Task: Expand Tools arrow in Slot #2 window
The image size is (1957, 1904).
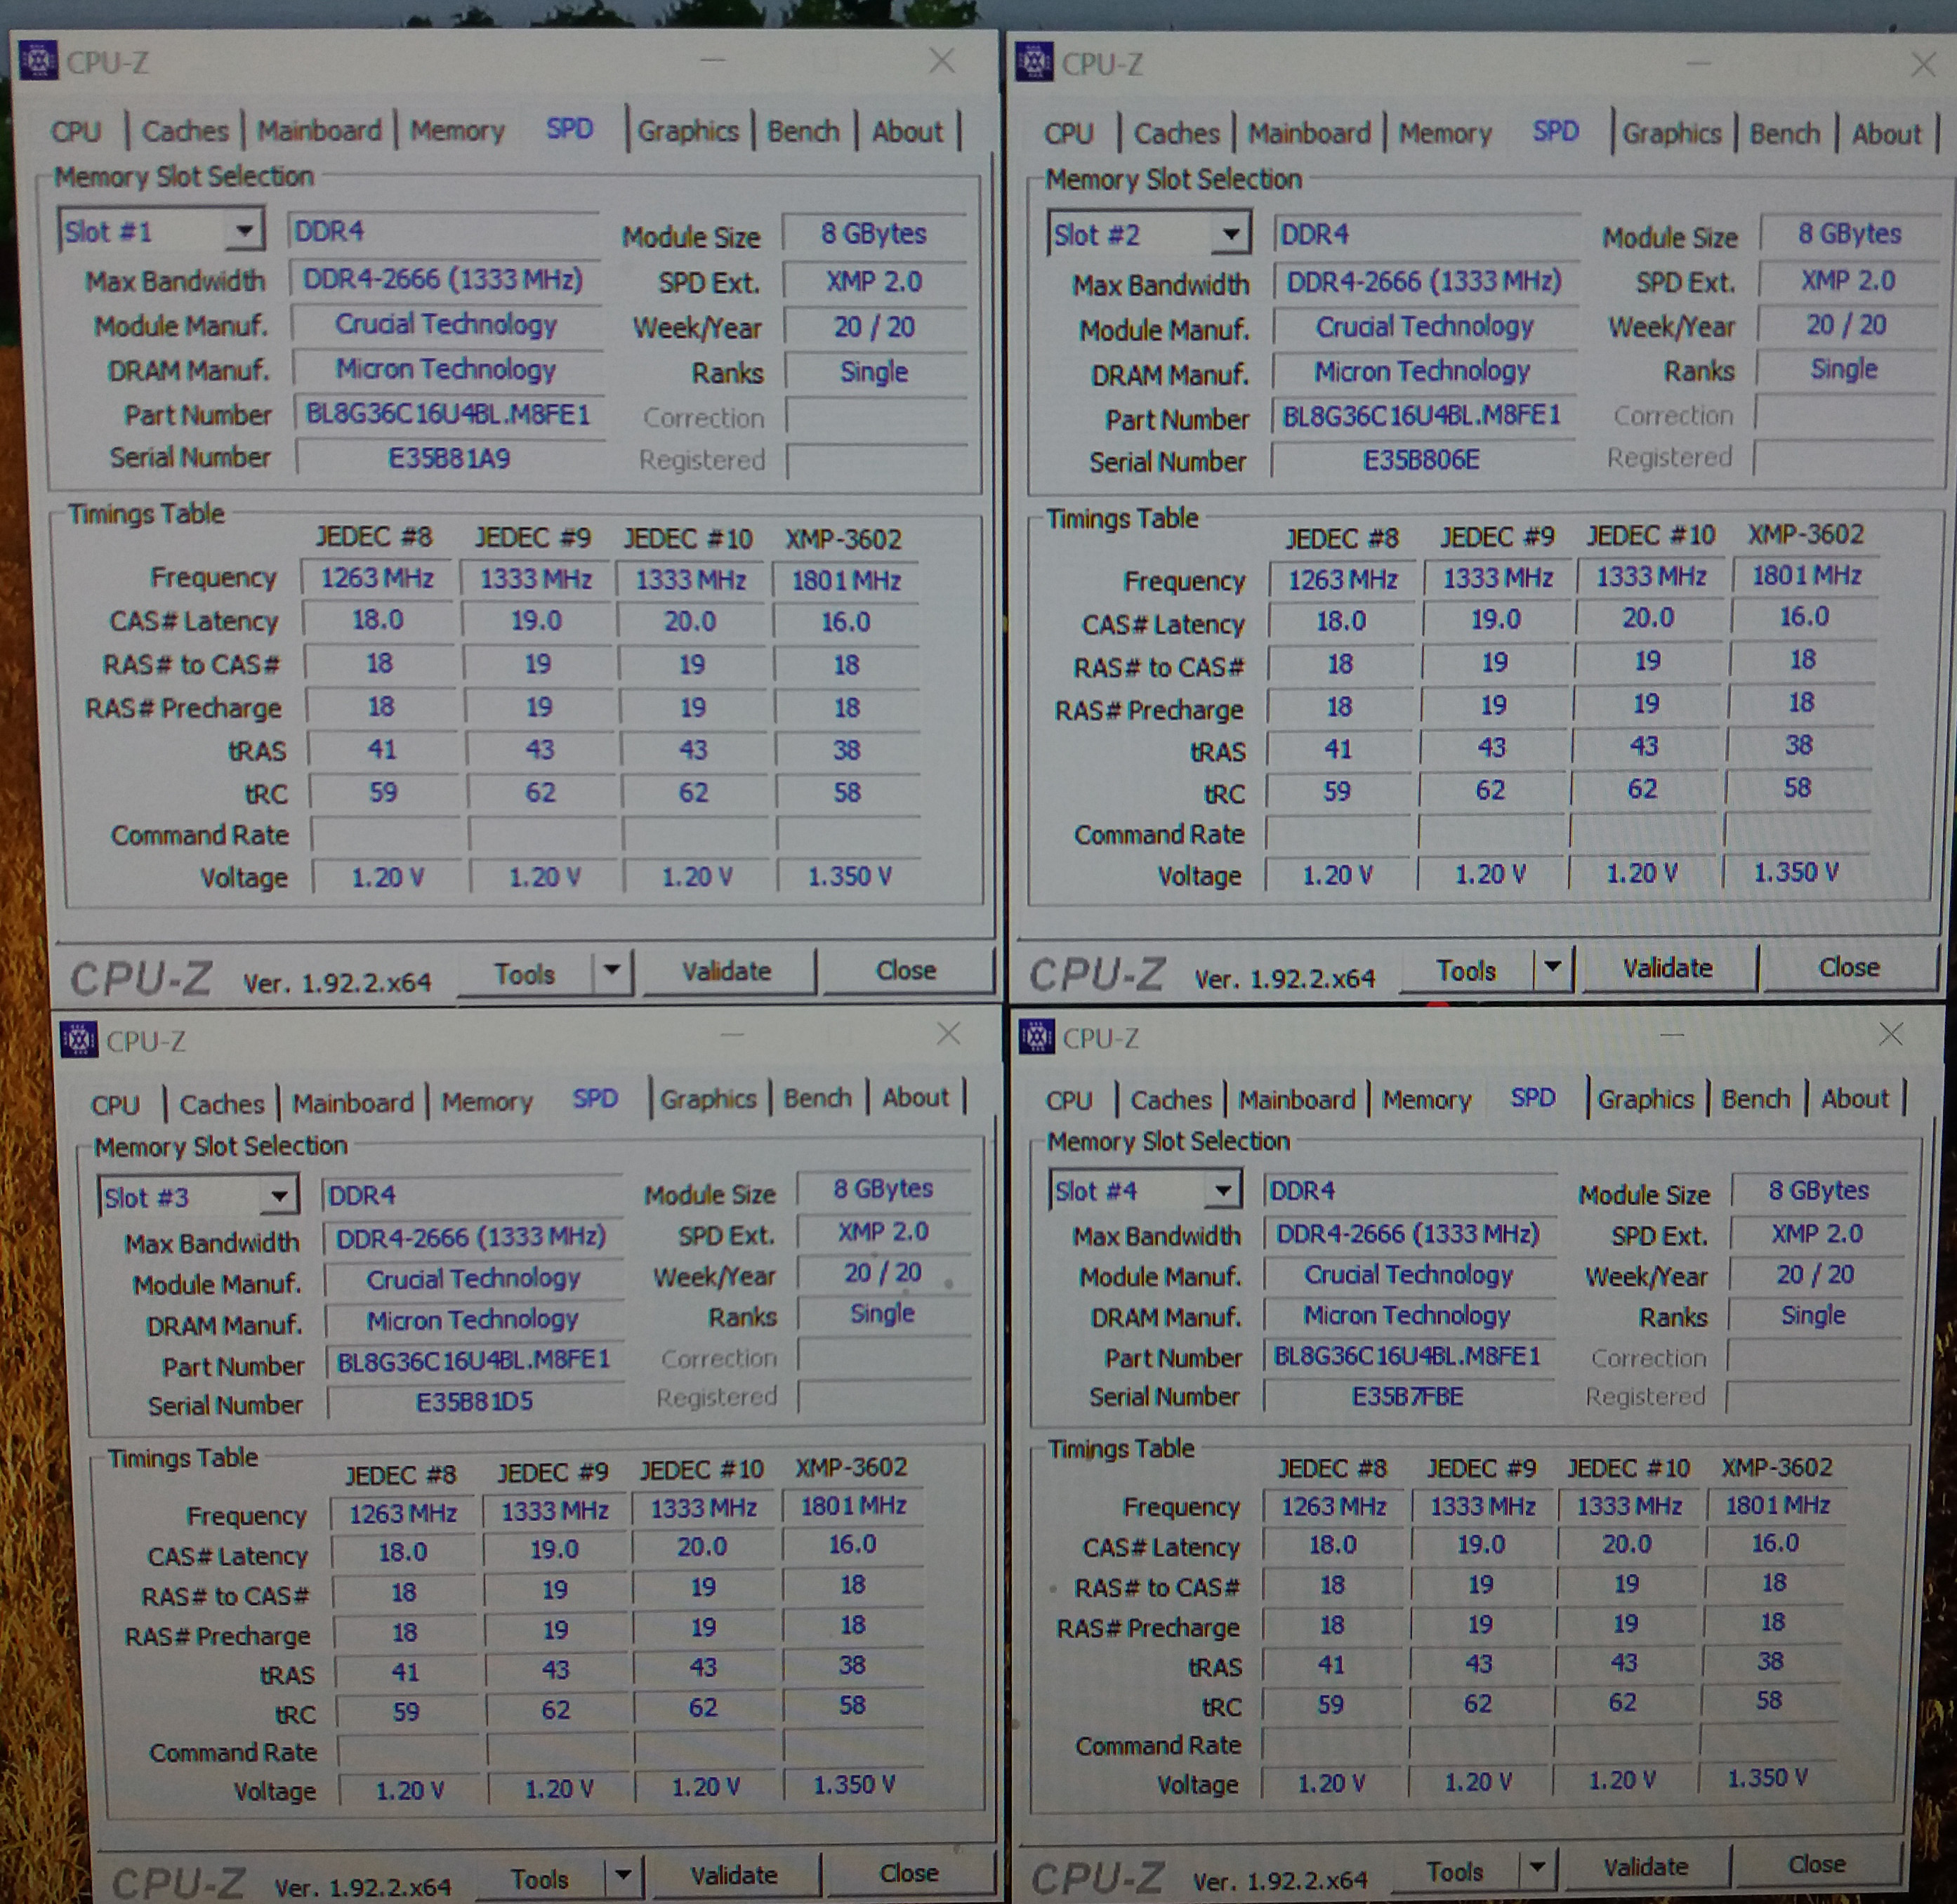Action: click(x=1552, y=967)
